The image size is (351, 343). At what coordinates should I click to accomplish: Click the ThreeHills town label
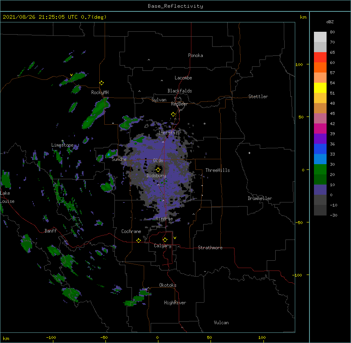click(217, 170)
